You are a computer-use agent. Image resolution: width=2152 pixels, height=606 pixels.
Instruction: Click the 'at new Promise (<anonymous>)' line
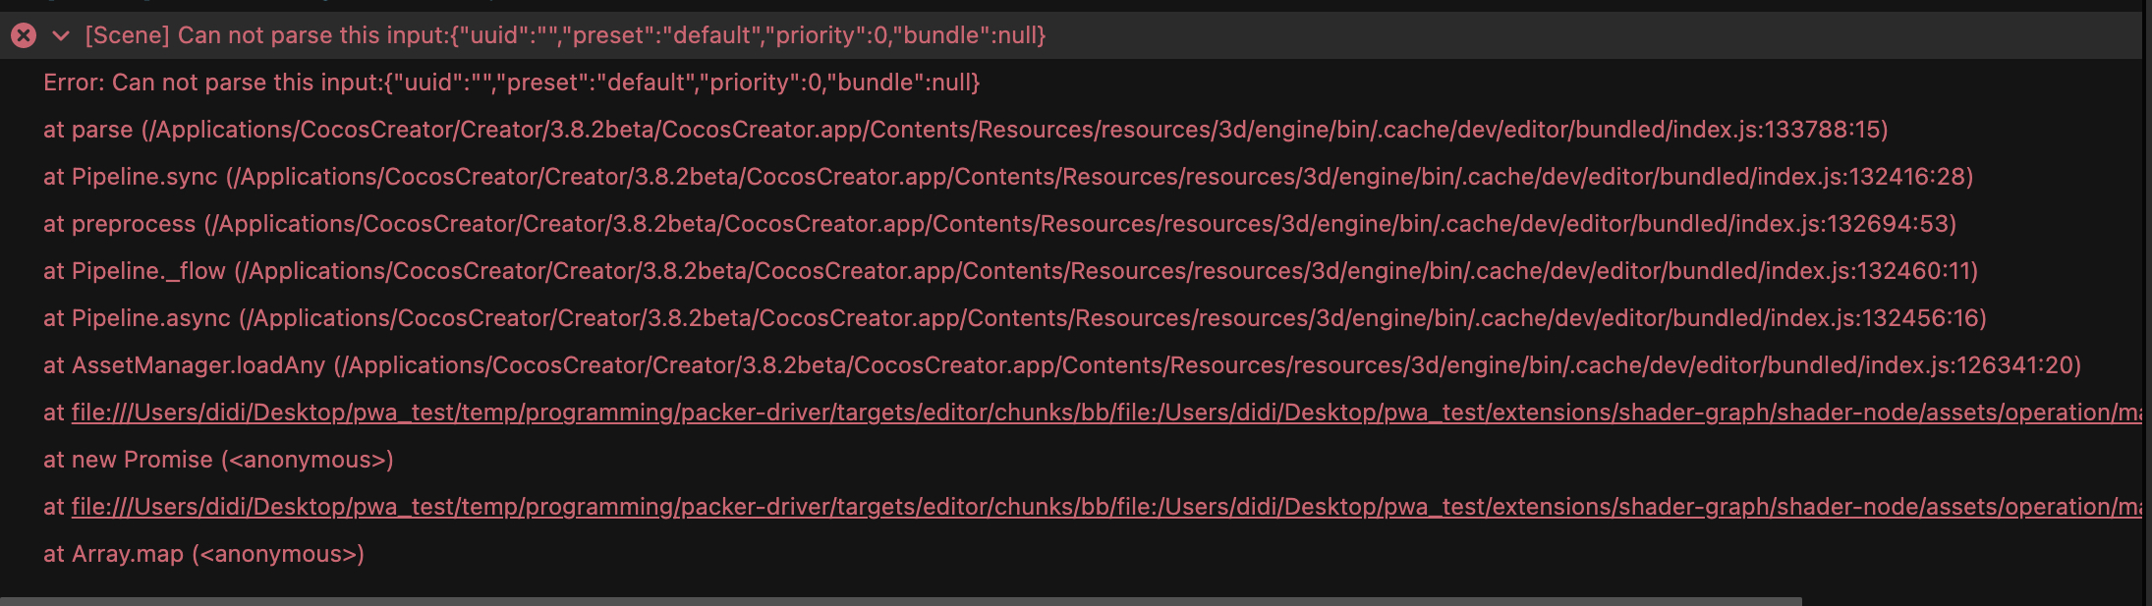click(218, 460)
